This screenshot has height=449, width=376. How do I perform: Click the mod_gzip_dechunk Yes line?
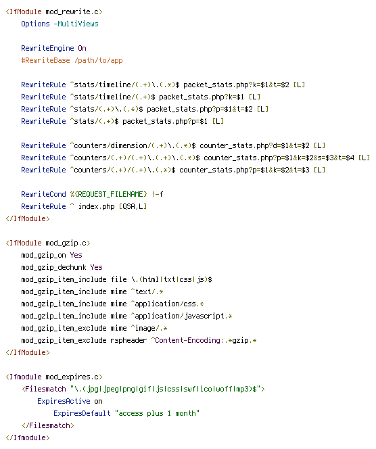coord(62,267)
